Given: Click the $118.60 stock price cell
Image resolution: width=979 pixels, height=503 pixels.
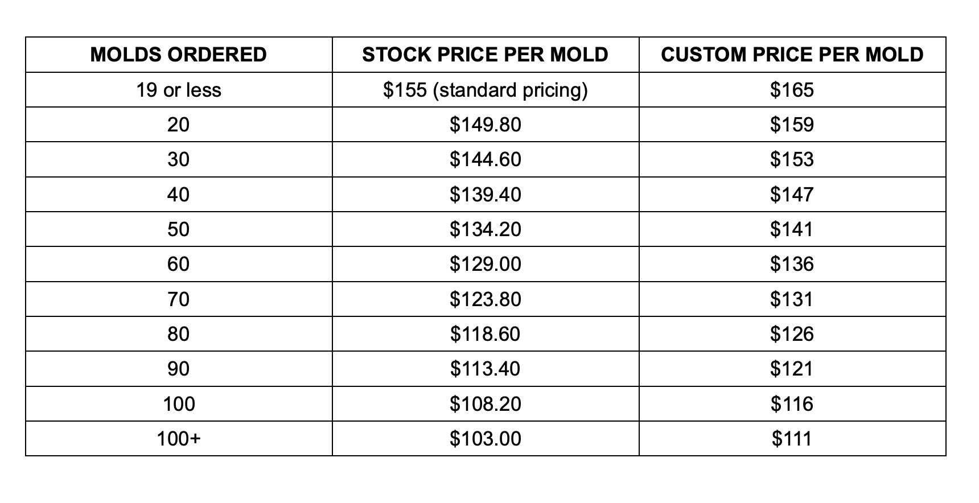Looking at the screenshot, I should [486, 334].
